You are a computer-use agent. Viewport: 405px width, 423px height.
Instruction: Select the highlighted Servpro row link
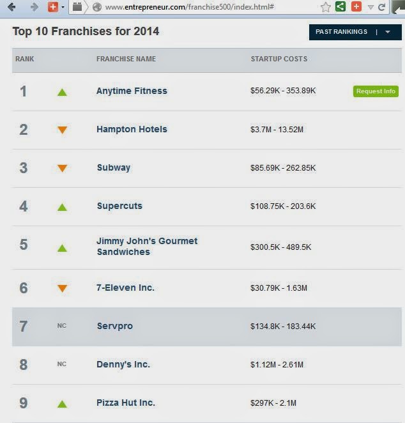coord(115,326)
